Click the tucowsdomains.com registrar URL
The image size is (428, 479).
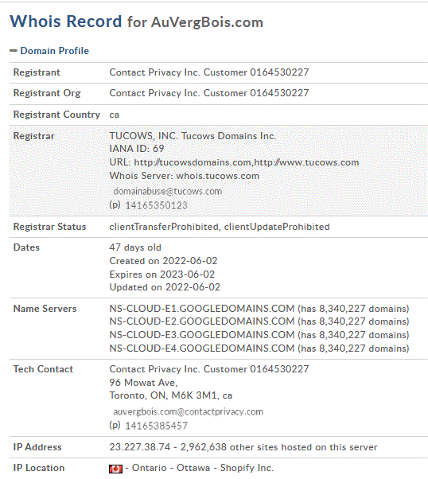193,162
